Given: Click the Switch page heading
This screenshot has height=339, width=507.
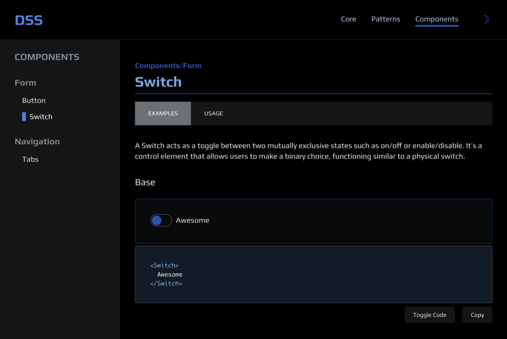Looking at the screenshot, I should point(158,82).
